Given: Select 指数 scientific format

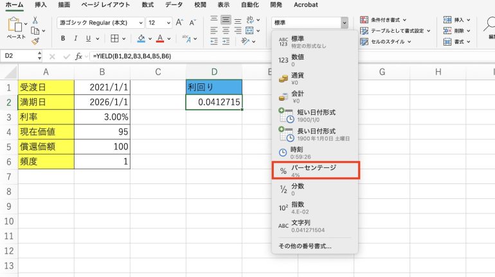Looking at the screenshot, I should [315, 208].
